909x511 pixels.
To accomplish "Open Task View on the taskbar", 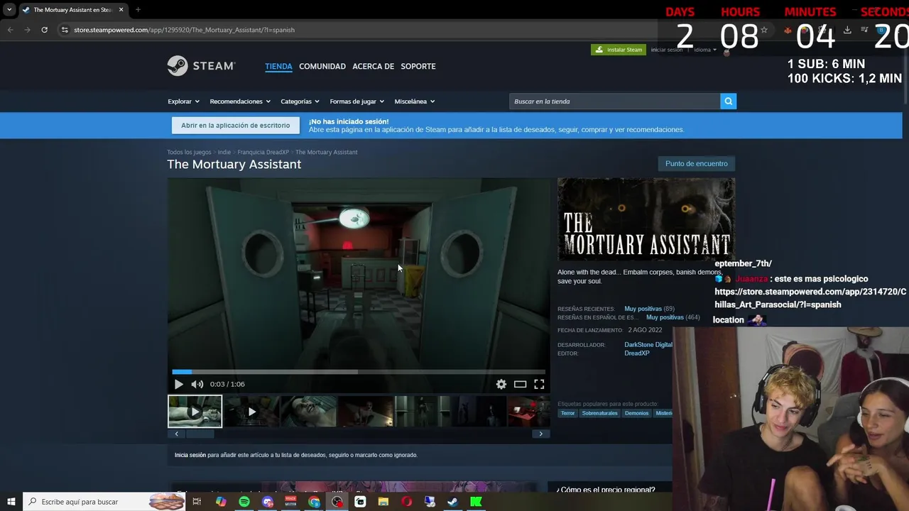I will pyautogui.click(x=197, y=502).
